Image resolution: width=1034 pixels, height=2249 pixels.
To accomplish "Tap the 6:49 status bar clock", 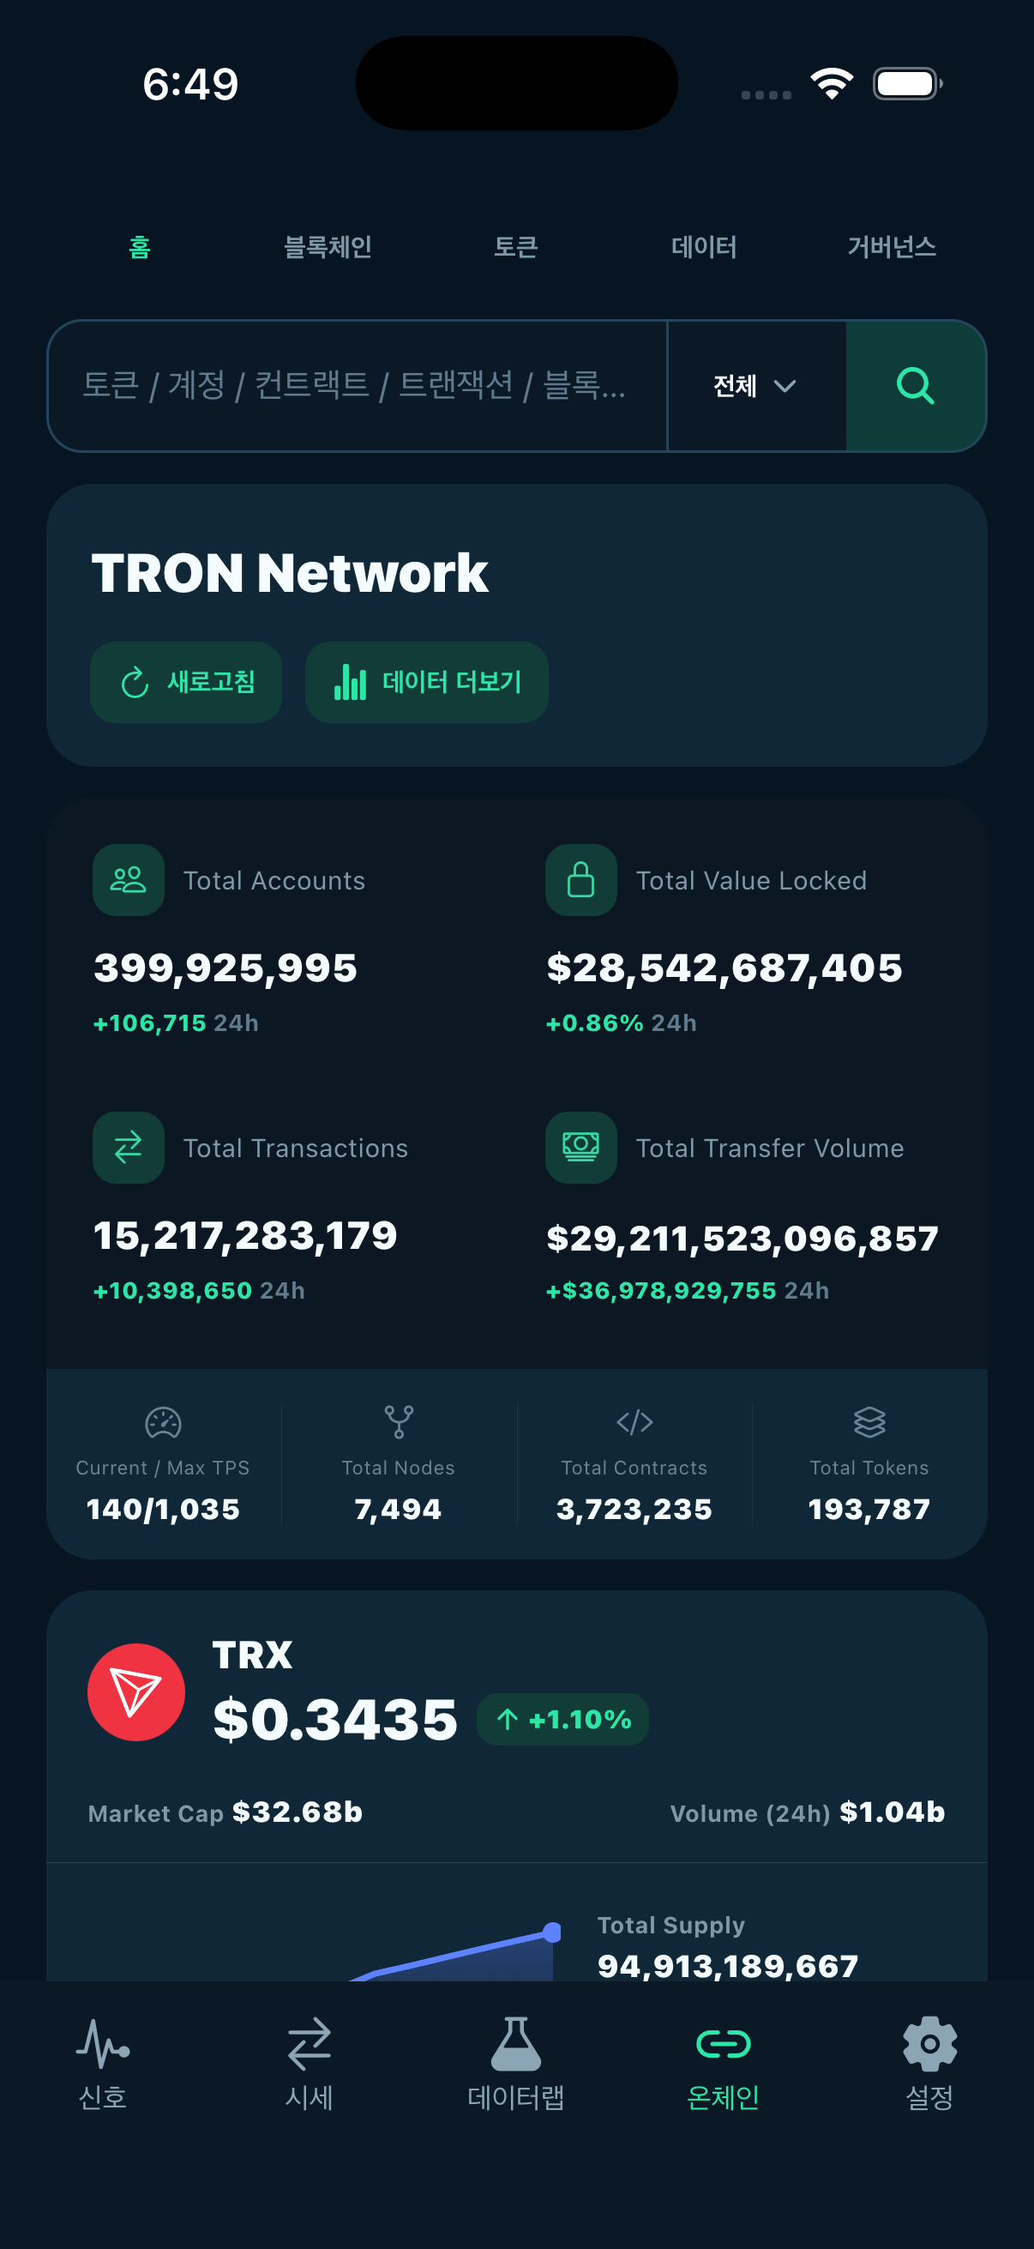I will (190, 85).
